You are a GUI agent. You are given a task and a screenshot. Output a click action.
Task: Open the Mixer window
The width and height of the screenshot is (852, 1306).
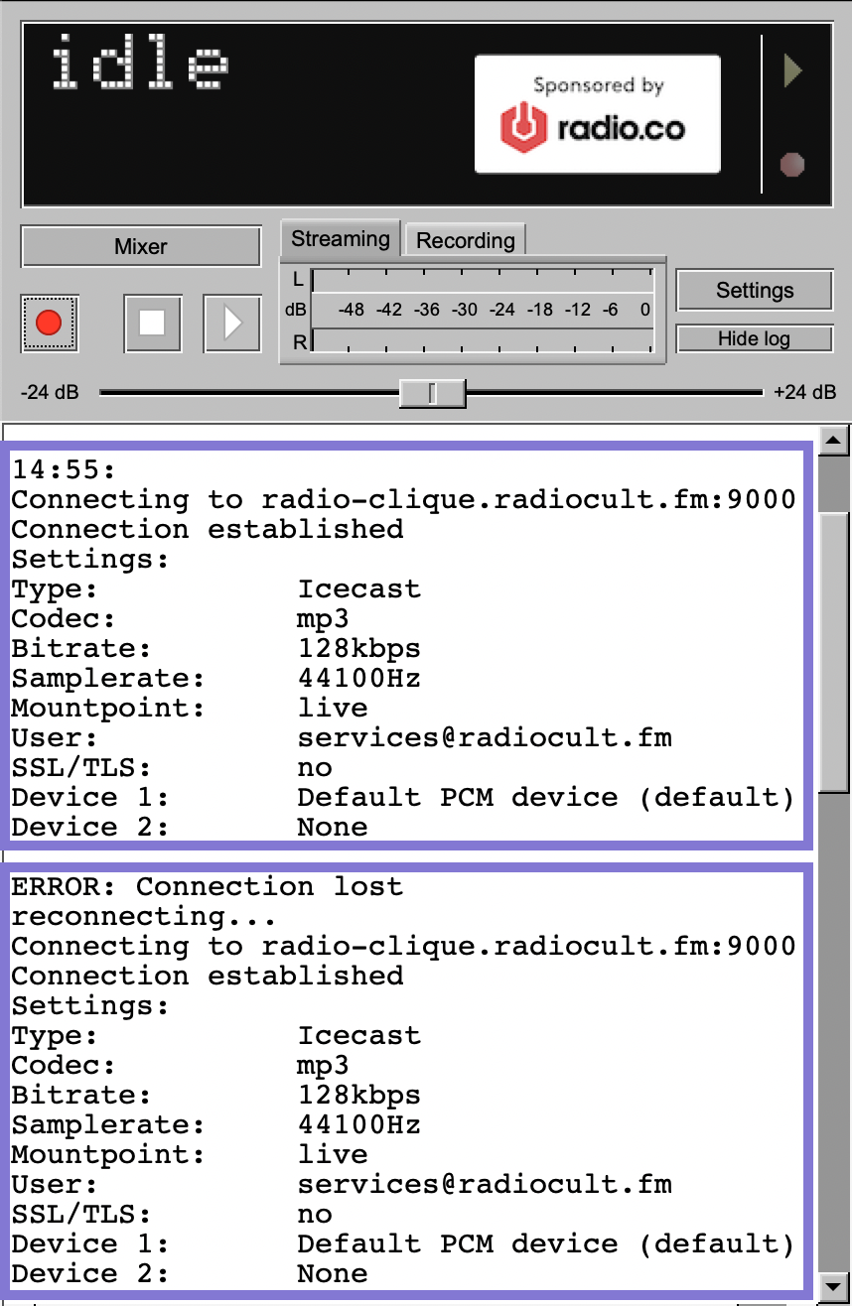141,246
